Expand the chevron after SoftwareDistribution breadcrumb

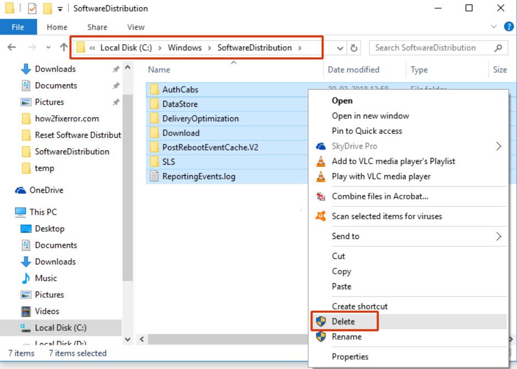point(300,48)
